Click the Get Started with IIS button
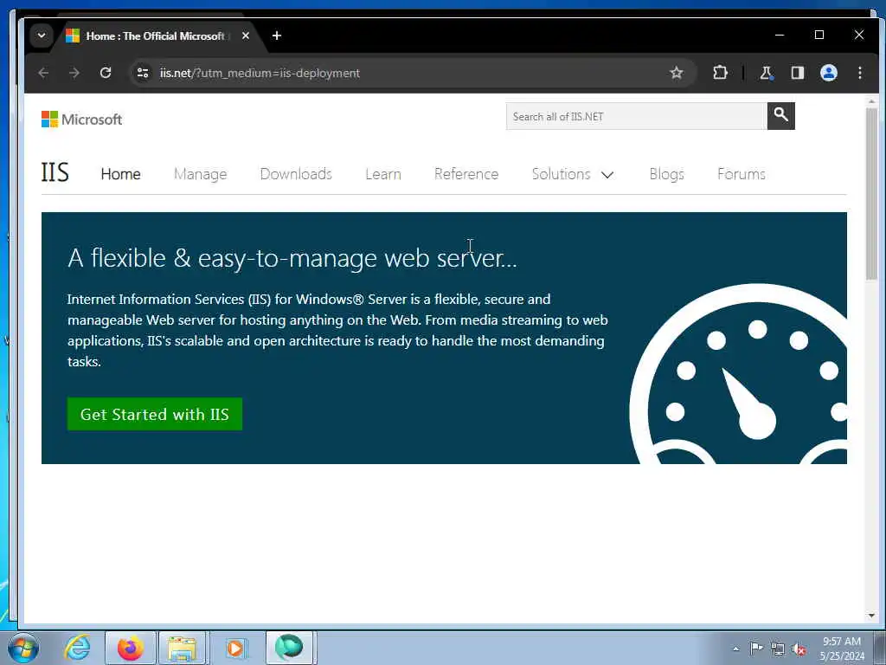This screenshot has width=886, height=665. [x=154, y=415]
